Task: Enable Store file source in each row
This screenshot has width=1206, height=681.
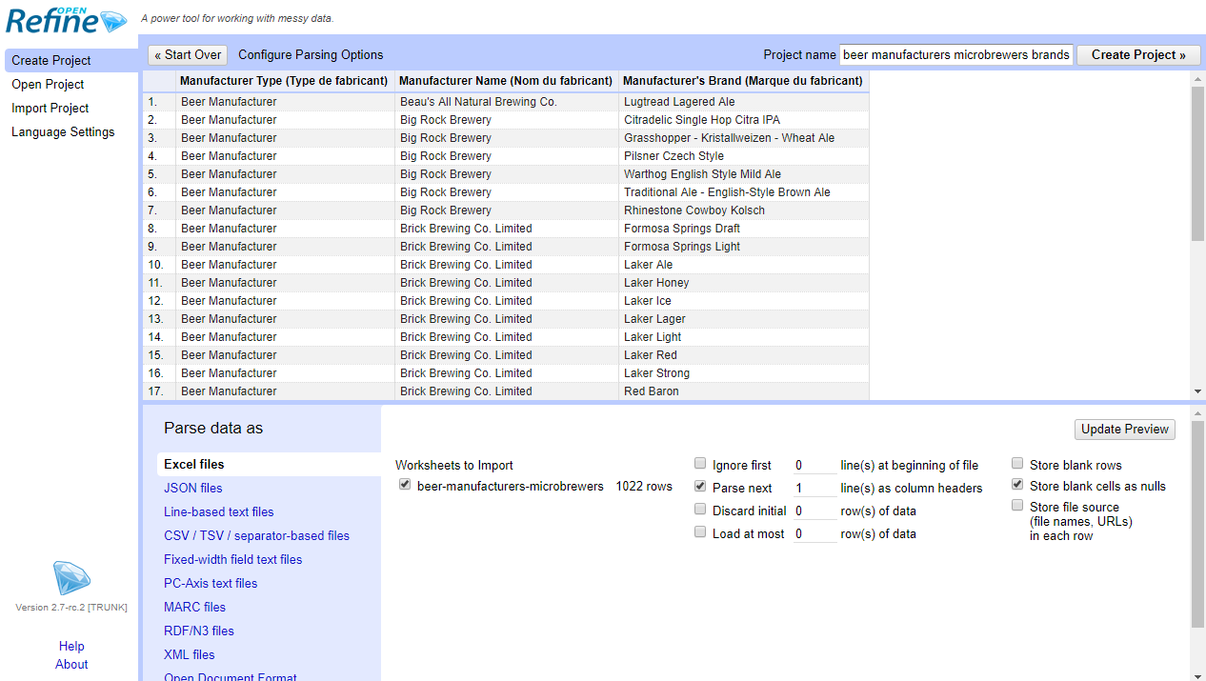Action: coord(1017,506)
